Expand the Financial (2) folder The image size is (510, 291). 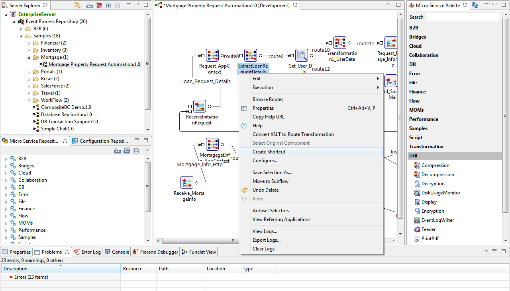click(29, 43)
